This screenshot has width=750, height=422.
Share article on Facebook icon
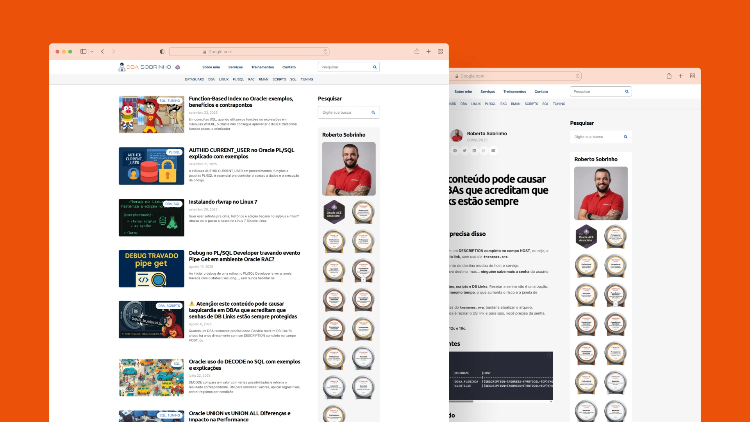tap(455, 150)
